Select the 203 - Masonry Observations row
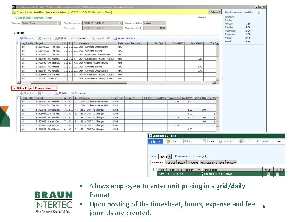The height and width of the screenshot is (222, 297). click(x=118, y=62)
